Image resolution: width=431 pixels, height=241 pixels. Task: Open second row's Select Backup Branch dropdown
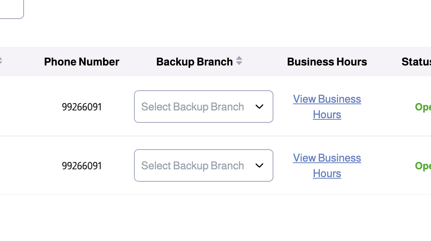point(192,165)
